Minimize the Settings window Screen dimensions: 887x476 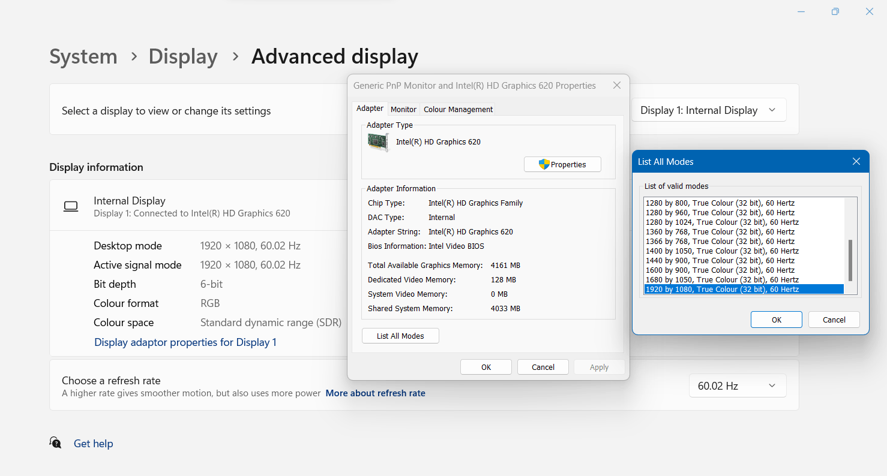[x=801, y=11]
